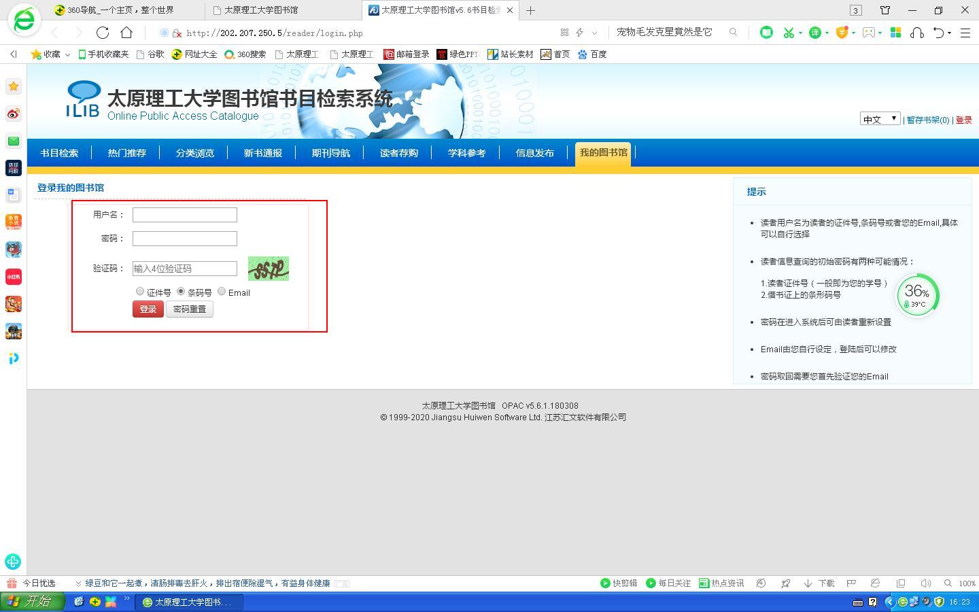Image resolution: width=979 pixels, height=612 pixels.
Task: Select the Email radio button
Action: coord(222,292)
